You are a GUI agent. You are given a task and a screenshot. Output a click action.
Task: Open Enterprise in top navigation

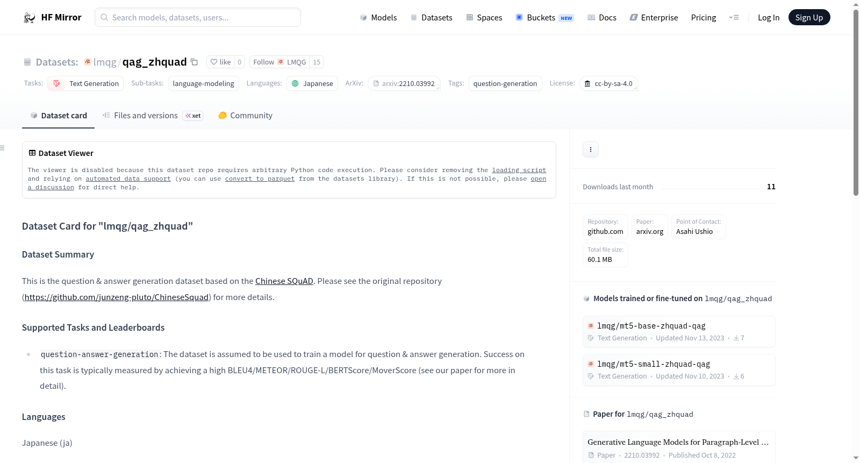pos(654,18)
